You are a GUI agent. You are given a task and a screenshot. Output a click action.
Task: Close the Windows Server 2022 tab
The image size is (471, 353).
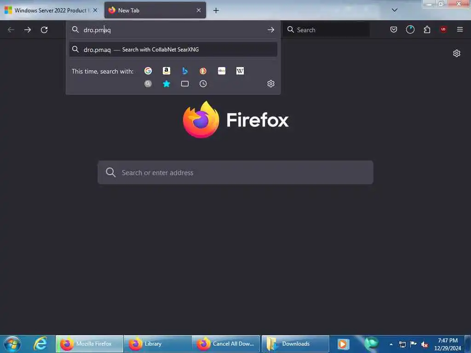point(95,10)
